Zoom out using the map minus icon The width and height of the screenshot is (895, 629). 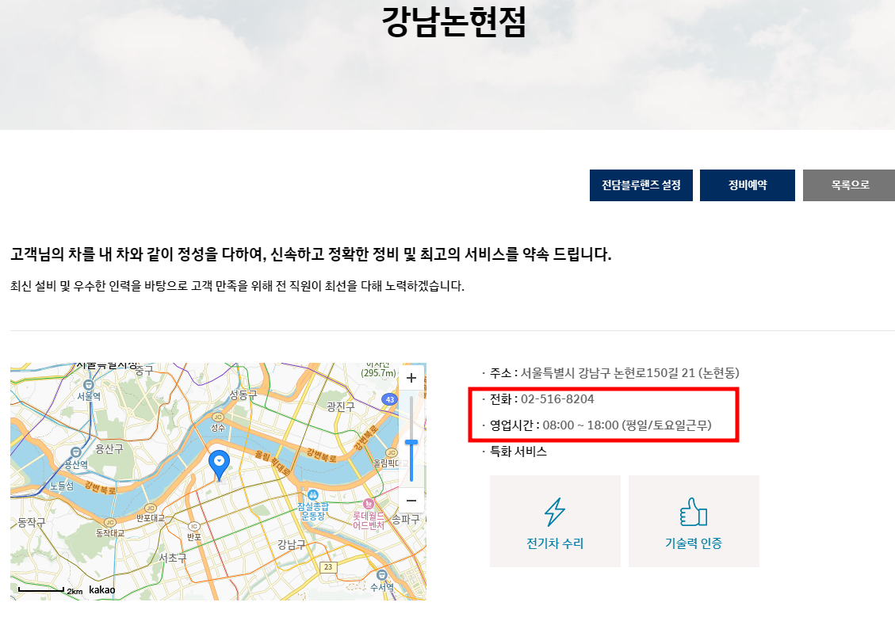411,501
